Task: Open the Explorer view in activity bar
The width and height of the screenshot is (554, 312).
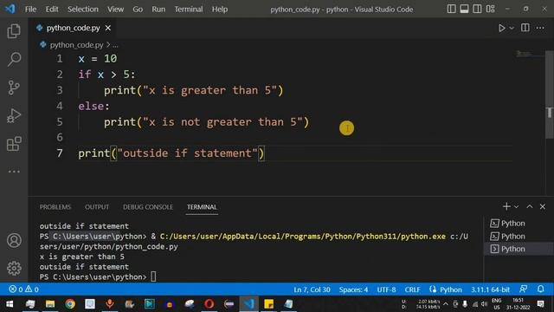Action: [x=14, y=31]
